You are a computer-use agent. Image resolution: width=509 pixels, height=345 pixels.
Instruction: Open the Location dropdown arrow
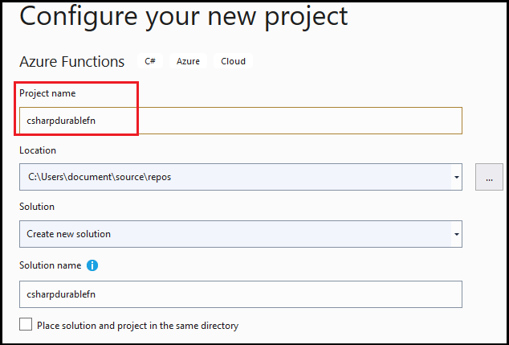pos(456,177)
